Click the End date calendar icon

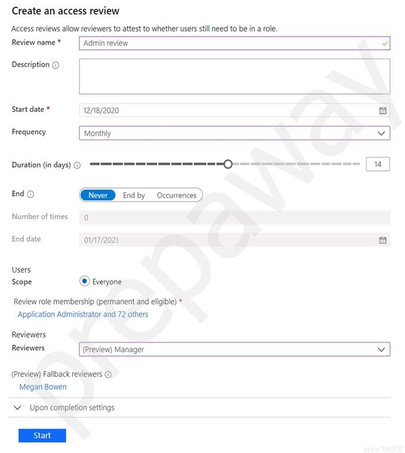383,240
